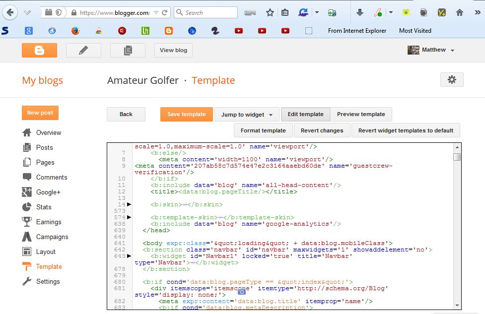Select the Edit template tab
Image resolution: width=485 pixels, height=314 pixels.
[305, 114]
